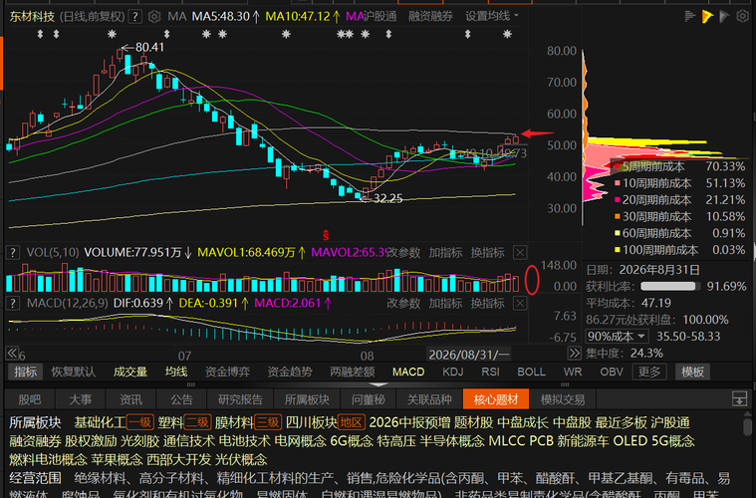Click the VOL indicator help question mark
Image resolution: width=756 pixels, height=498 pixels.
13,253
